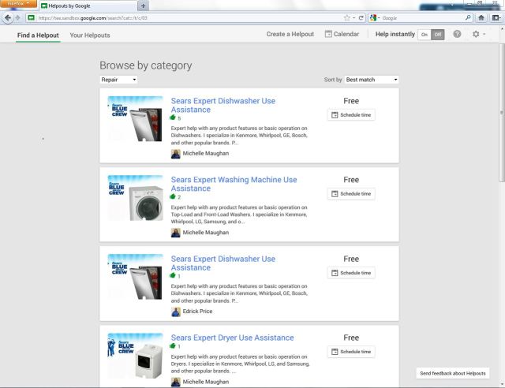Switch Help instantly to Off
The width and height of the screenshot is (505, 388).
pyautogui.click(x=438, y=35)
